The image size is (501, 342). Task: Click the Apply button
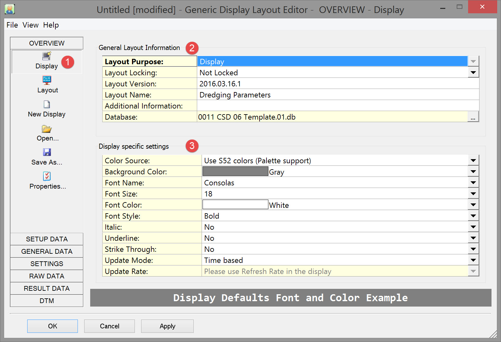[x=167, y=326]
